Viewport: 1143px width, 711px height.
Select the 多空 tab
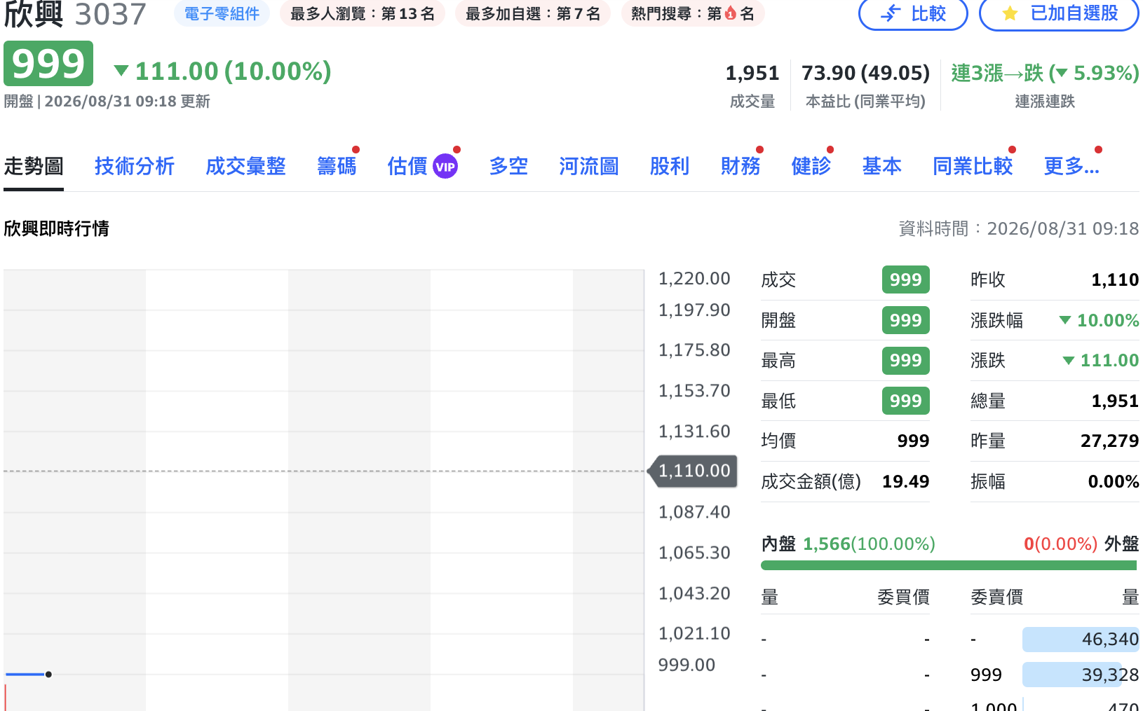[508, 167]
